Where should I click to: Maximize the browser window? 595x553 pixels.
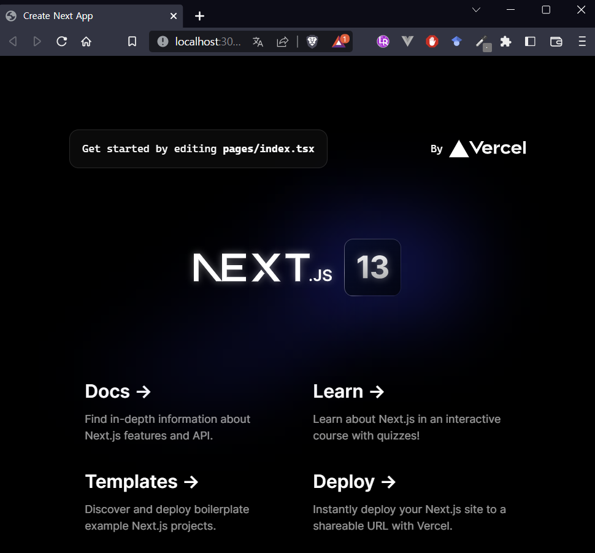tap(546, 10)
